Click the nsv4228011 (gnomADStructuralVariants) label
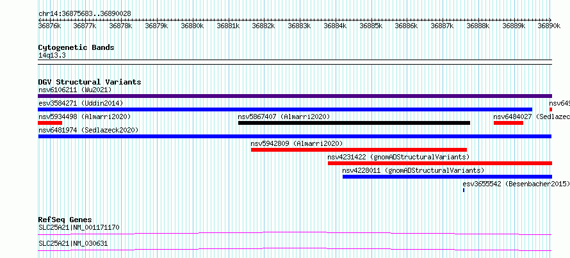Screen dimensions: 570x258 click(413, 170)
